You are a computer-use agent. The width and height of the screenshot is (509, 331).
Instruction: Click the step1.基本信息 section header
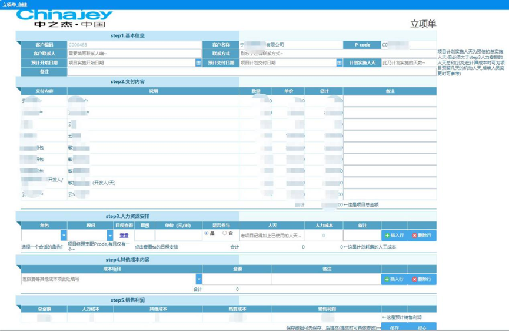point(128,36)
